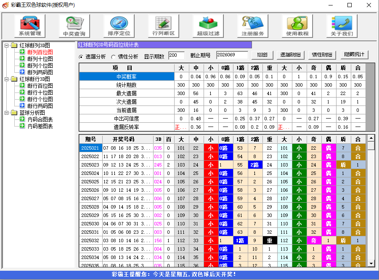Open the 注册服务 key icon
379x280 pixels.
coord(253,26)
